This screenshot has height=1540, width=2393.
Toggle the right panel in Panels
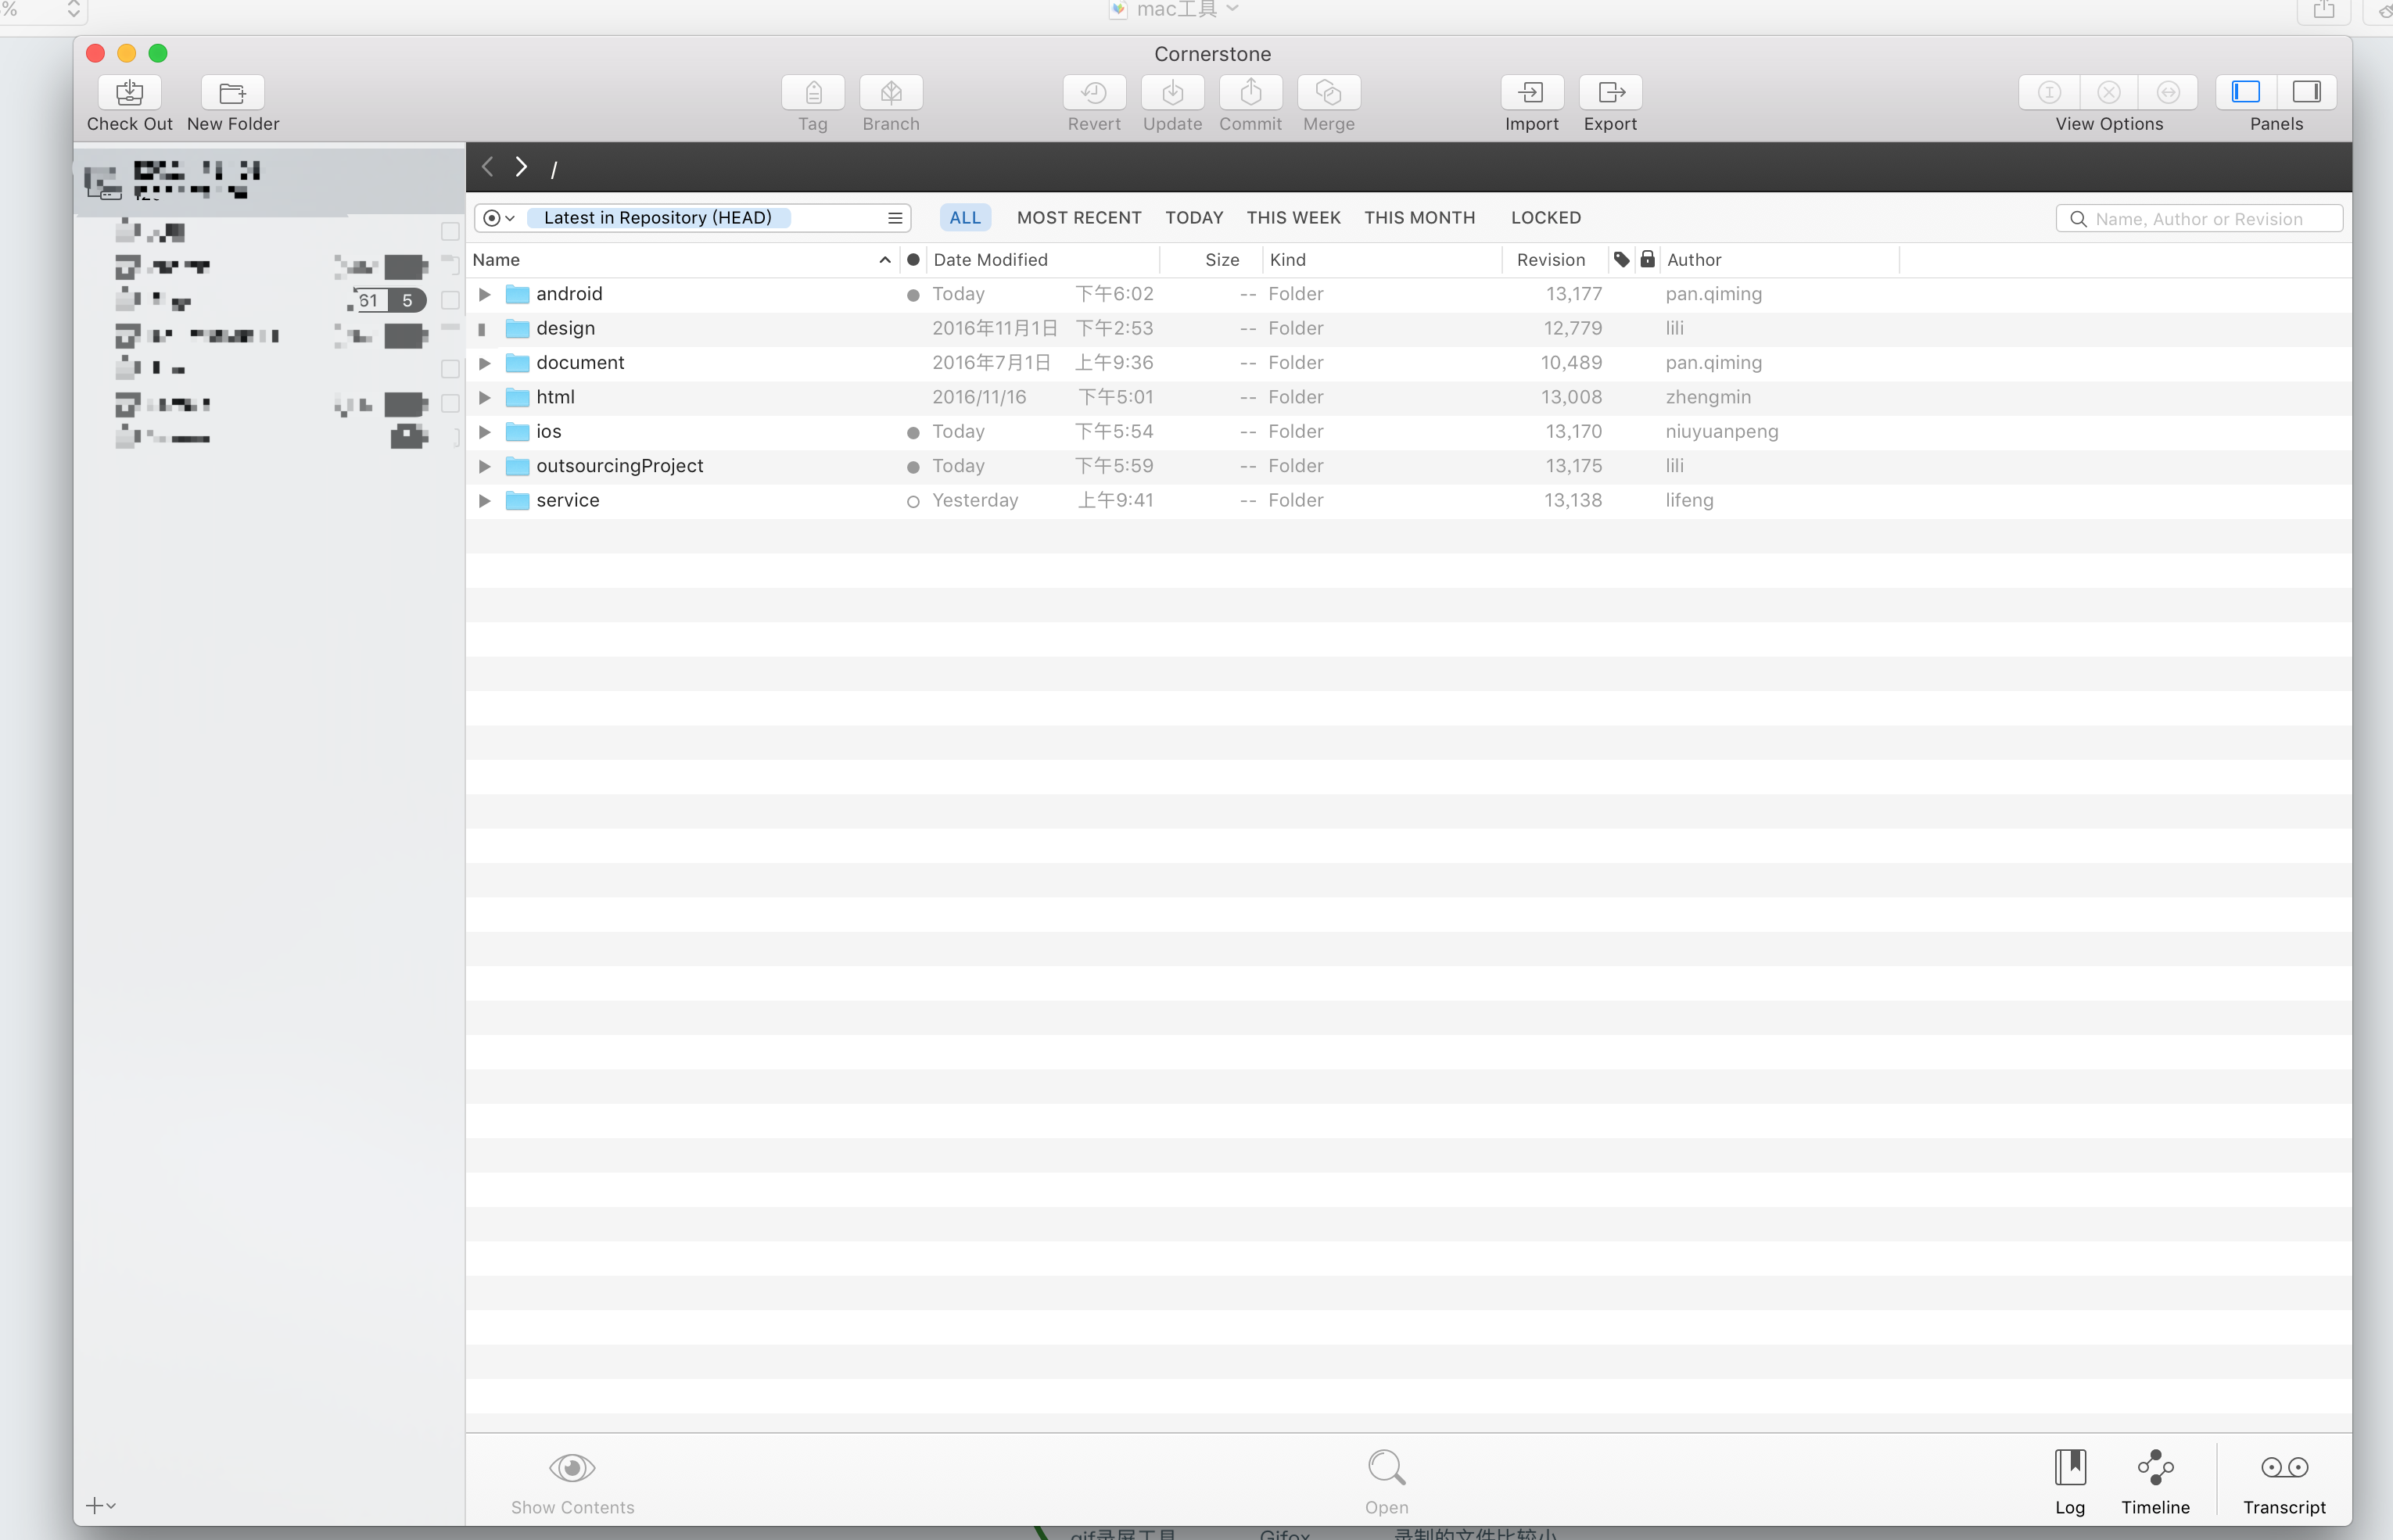tap(2307, 92)
